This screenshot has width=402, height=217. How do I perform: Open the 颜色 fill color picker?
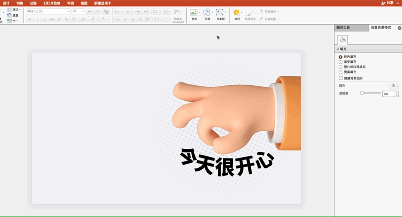[x=394, y=86]
